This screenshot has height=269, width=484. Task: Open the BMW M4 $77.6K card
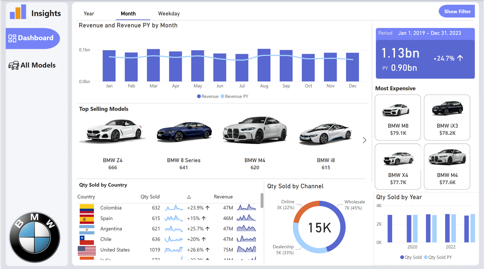[x=447, y=167]
